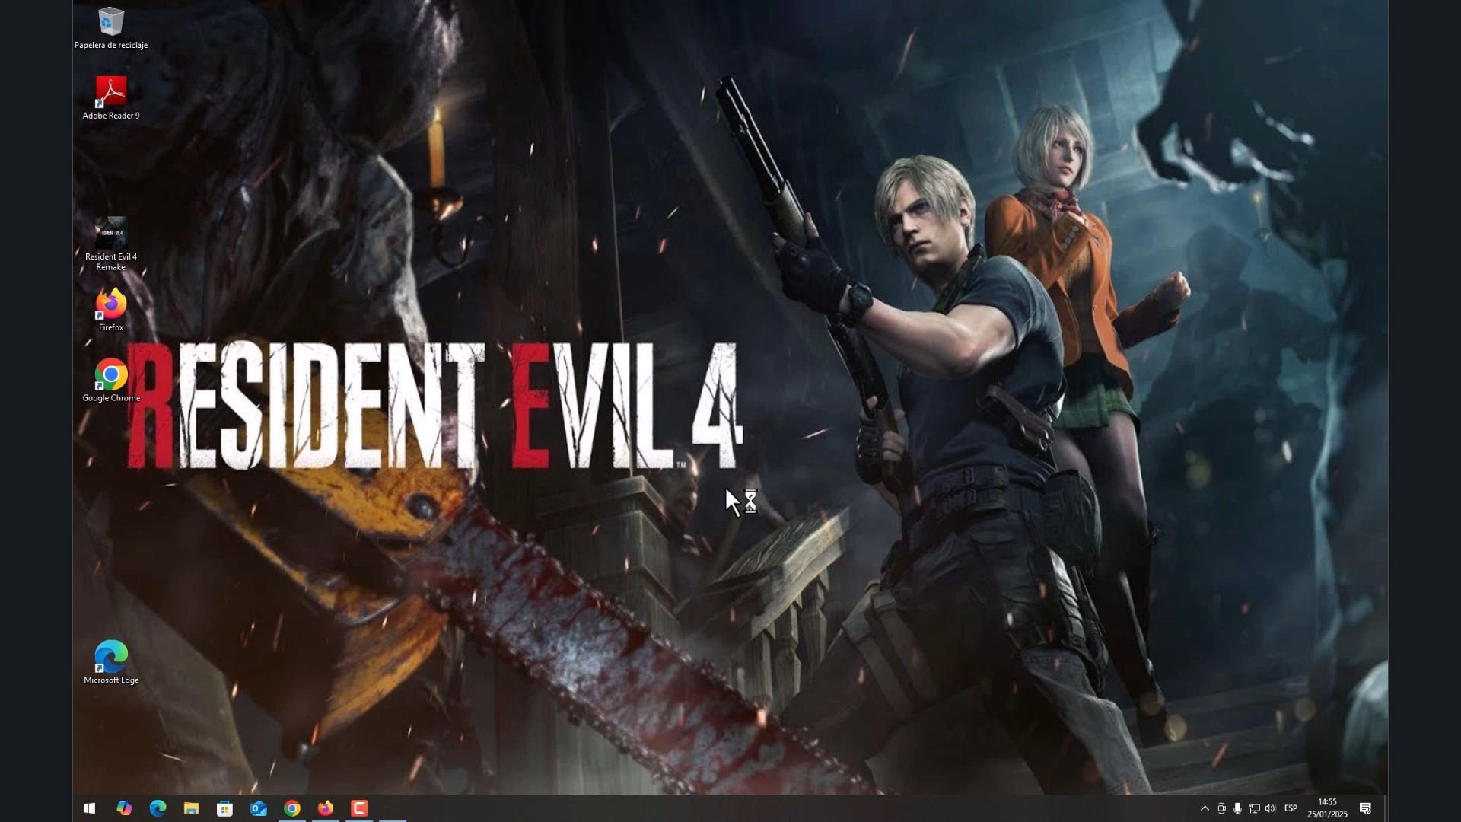
Task: Click the Show desktop sliver
Action: coord(1386,808)
